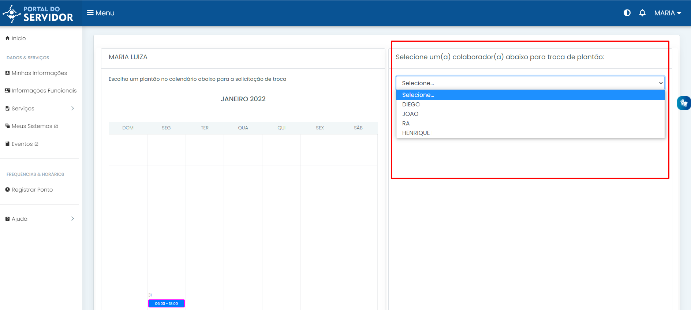Click the Portal do Servidor logo

click(38, 14)
